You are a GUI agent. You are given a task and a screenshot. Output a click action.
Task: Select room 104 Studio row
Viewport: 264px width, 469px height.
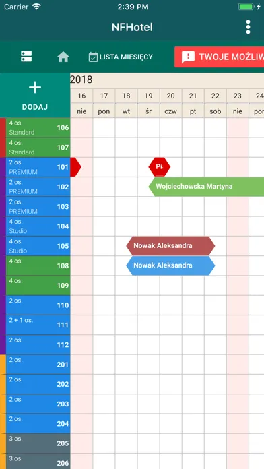pyautogui.click(x=38, y=226)
